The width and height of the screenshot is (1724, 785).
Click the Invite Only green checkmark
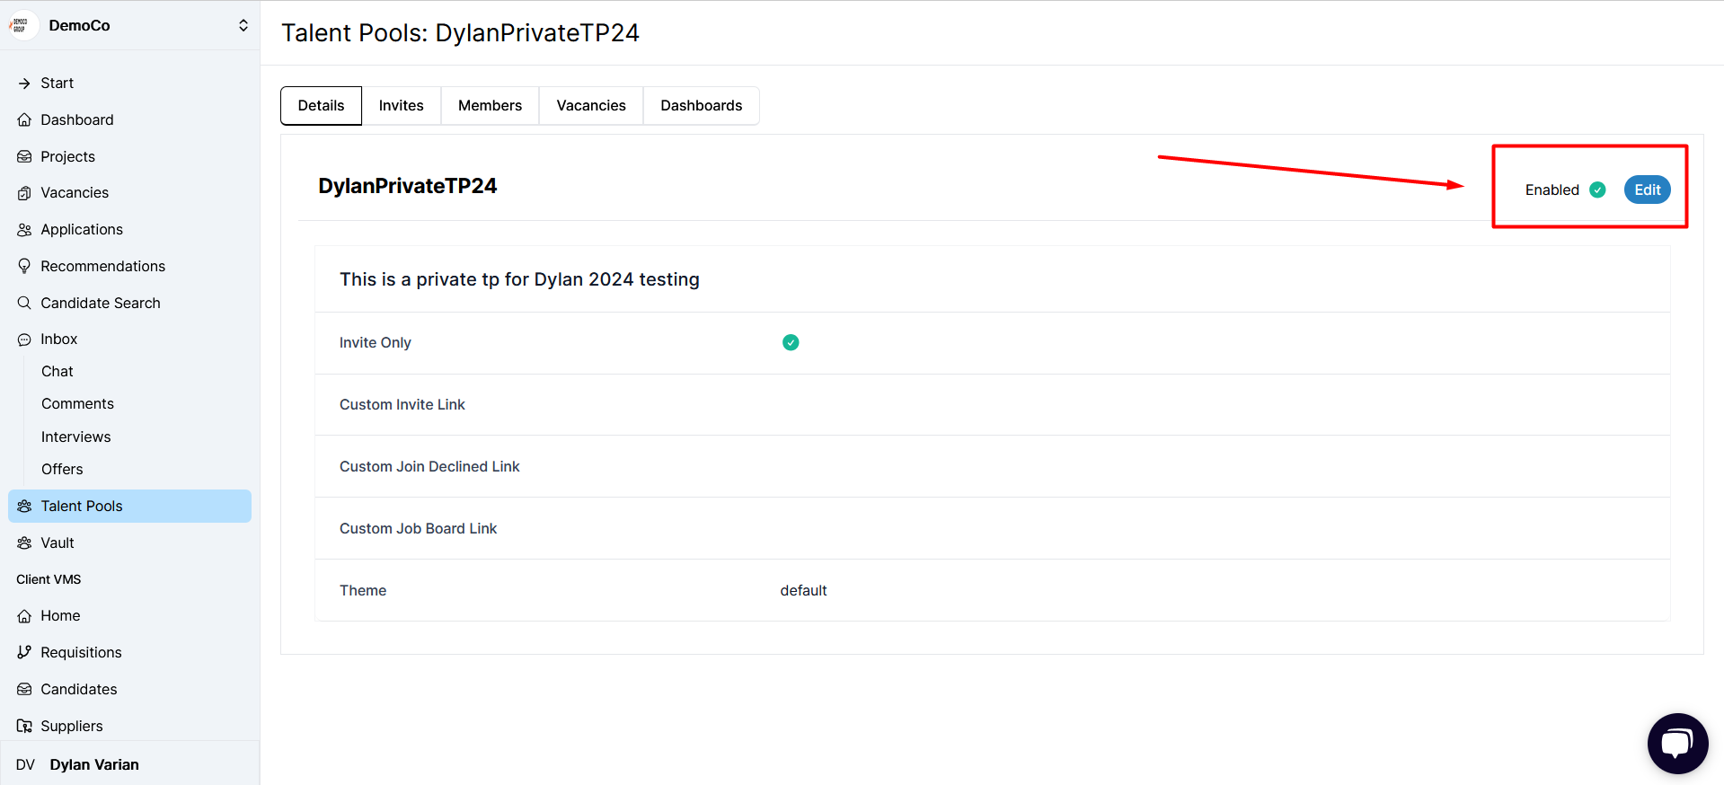tap(791, 342)
